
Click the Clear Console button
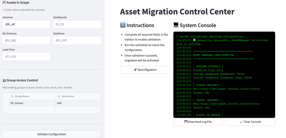251,122
